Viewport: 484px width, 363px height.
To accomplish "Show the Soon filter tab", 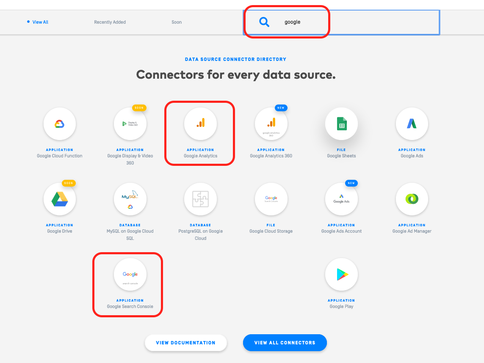I will point(177,22).
